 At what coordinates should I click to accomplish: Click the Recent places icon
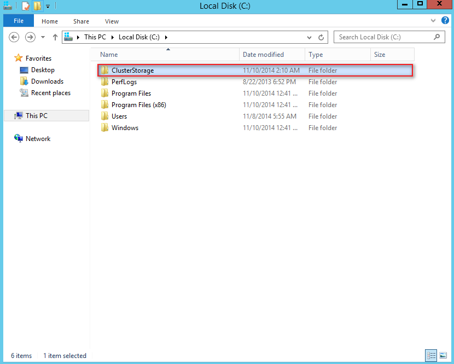pyautogui.click(x=24, y=92)
